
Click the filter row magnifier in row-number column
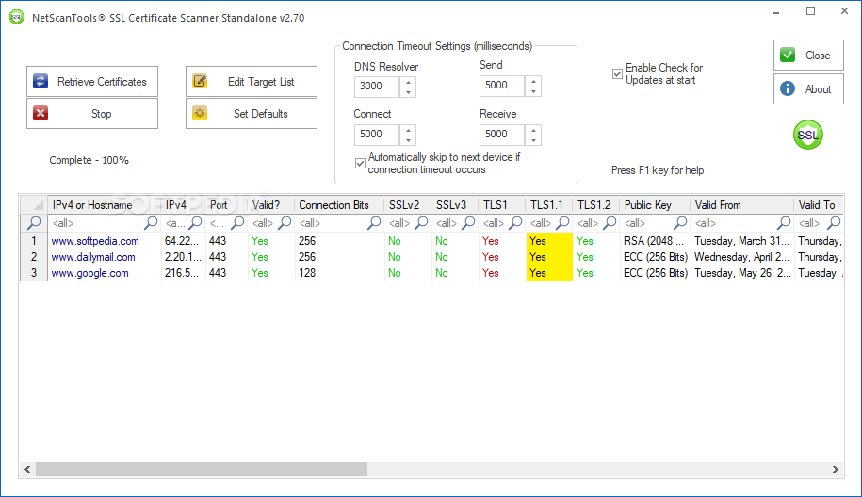tap(34, 223)
